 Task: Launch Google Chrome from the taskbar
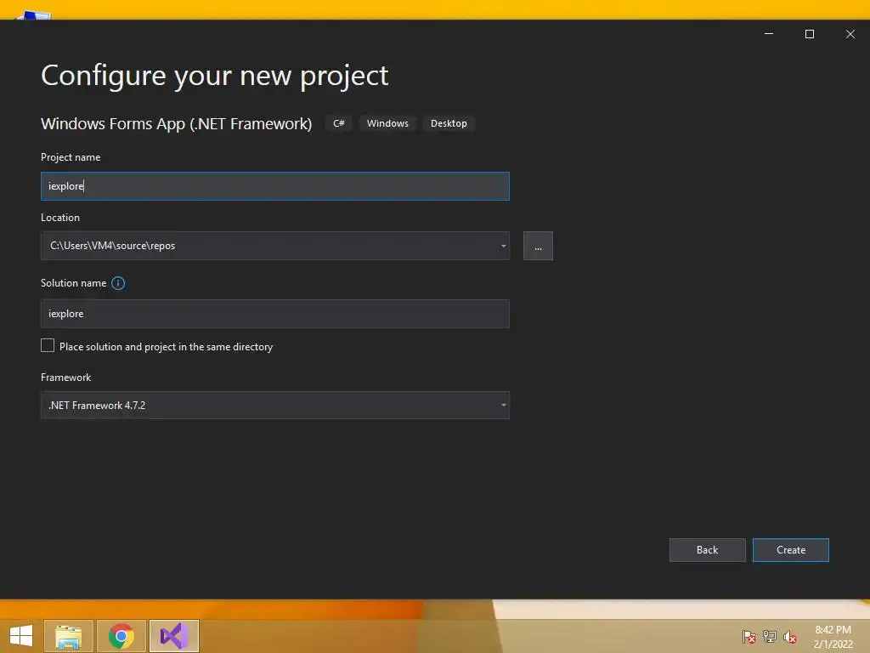(121, 636)
